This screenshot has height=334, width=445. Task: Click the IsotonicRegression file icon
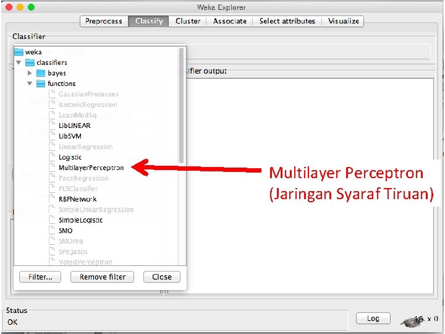pyautogui.click(x=52, y=105)
